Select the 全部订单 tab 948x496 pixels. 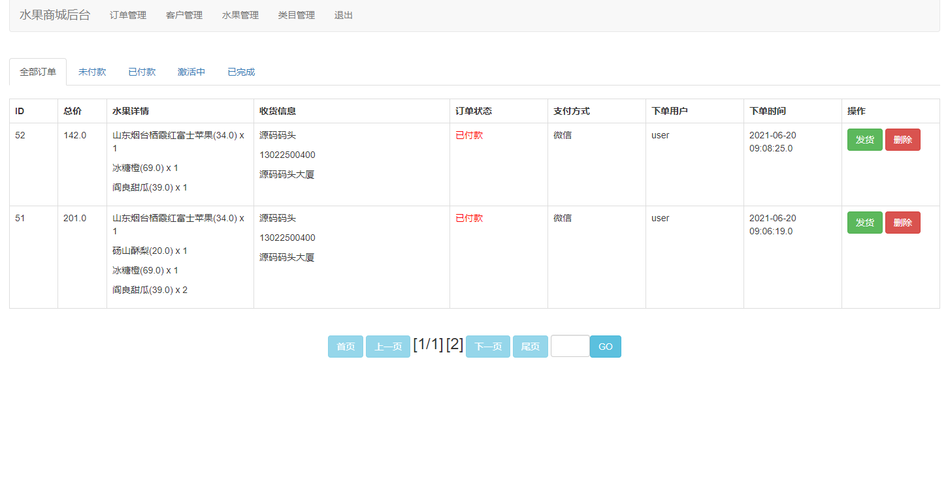37,72
